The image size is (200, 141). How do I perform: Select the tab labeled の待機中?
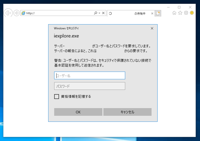point(131,14)
